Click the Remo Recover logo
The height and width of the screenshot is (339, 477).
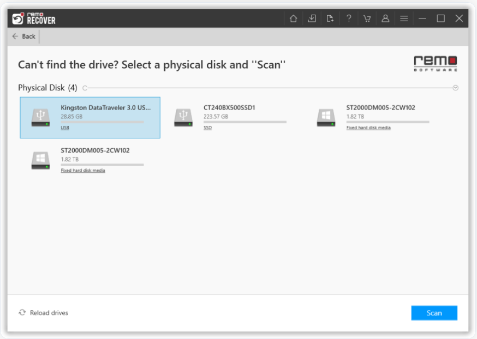[34, 19]
